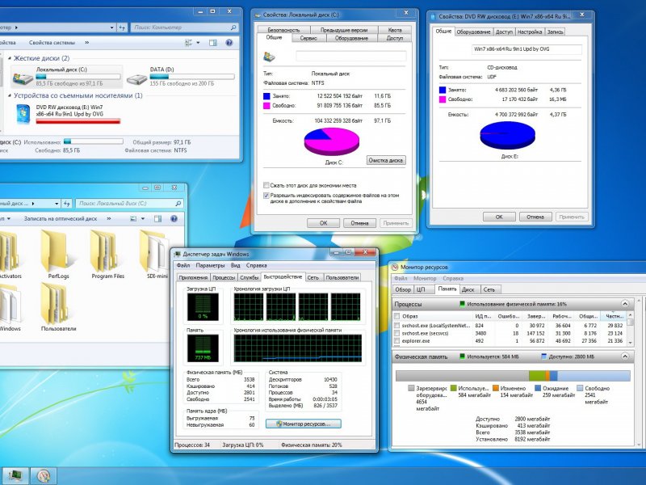Click the Монитор ресурсов... button in Task Manager

pyautogui.click(x=304, y=424)
